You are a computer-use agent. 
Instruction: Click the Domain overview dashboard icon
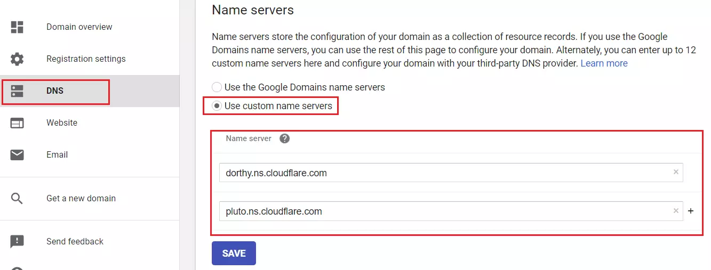17,27
